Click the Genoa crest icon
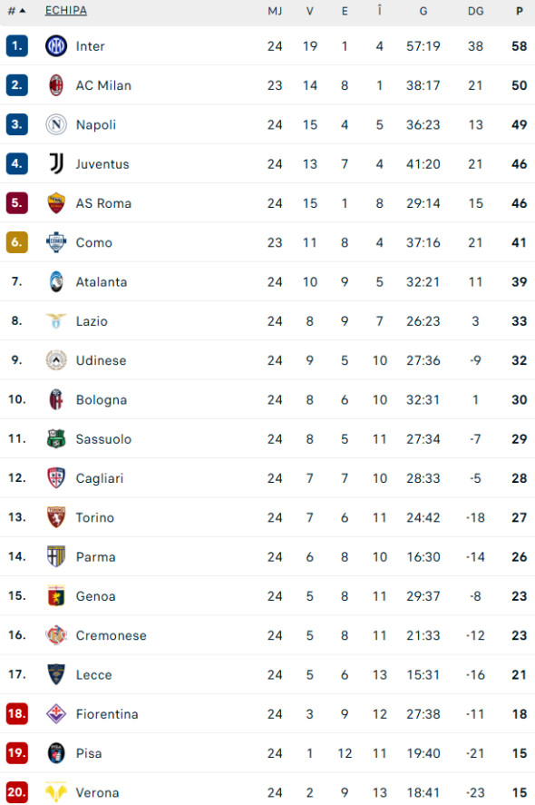Image resolution: width=535 pixels, height=805 pixels. pyautogui.click(x=54, y=595)
